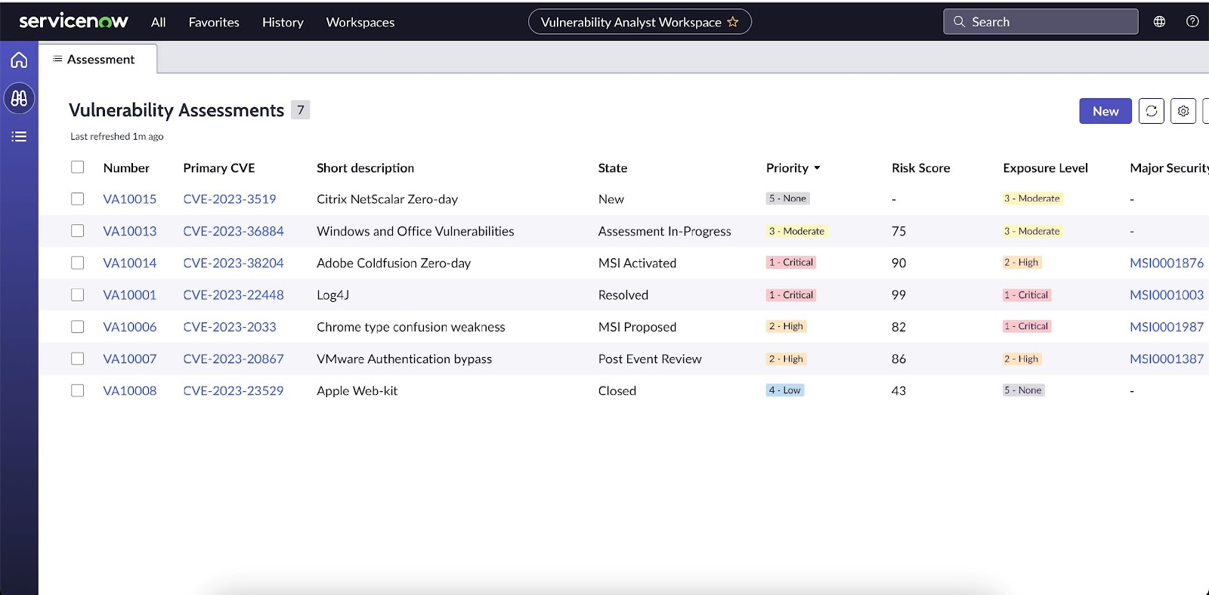This screenshot has height=595, width=1209.
Task: Click the Vulnerability Analyst Workspace pill
Action: pyautogui.click(x=639, y=22)
